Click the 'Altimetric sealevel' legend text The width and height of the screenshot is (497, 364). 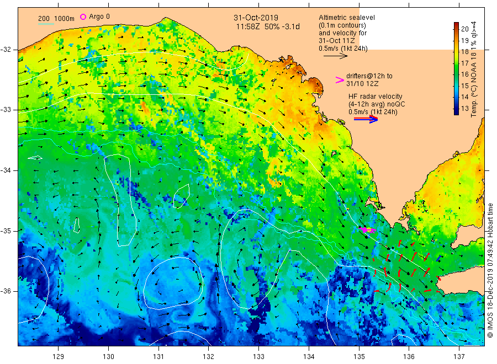pyautogui.click(x=347, y=18)
